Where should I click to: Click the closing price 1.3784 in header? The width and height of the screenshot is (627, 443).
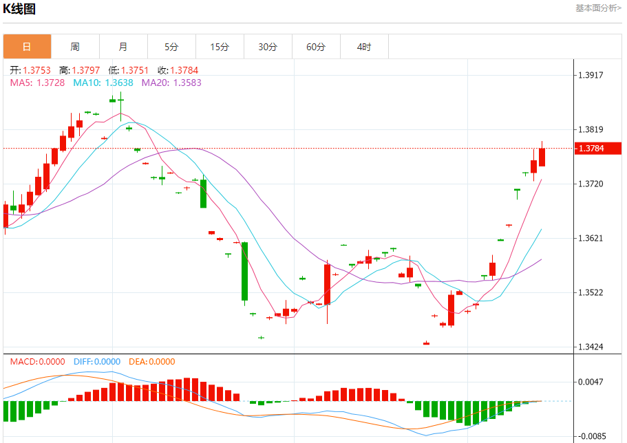(184, 70)
